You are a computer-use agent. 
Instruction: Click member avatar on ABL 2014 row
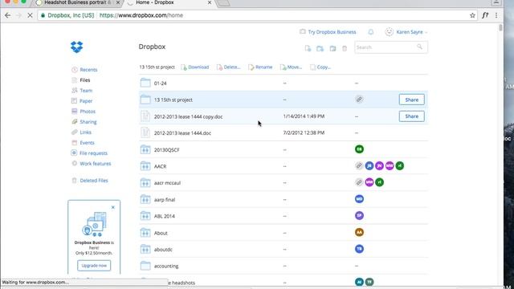click(359, 215)
